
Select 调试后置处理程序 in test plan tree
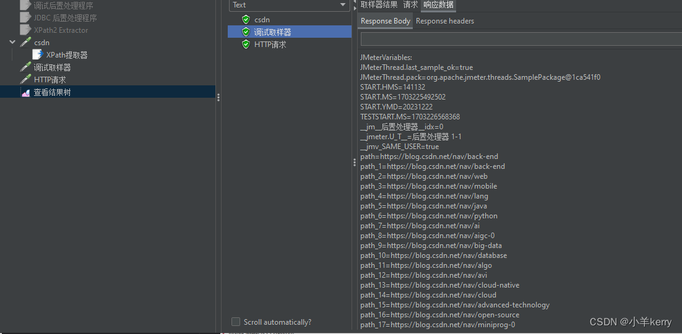pos(64,6)
